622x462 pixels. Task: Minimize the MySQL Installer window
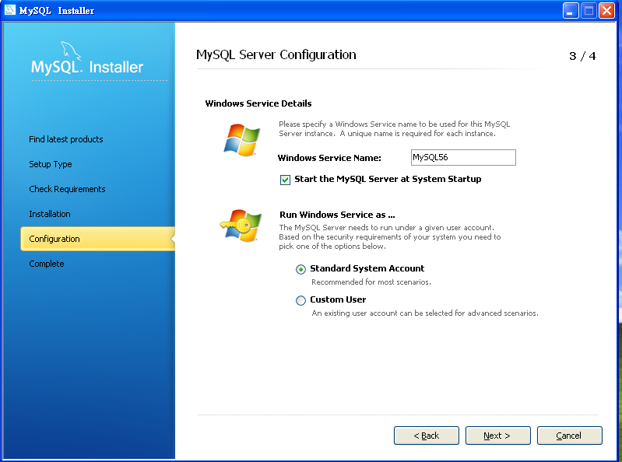(x=571, y=11)
